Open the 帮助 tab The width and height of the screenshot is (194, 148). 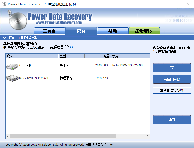[x=113, y=31]
